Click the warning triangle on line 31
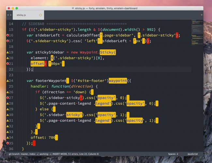 coord(8,121)
